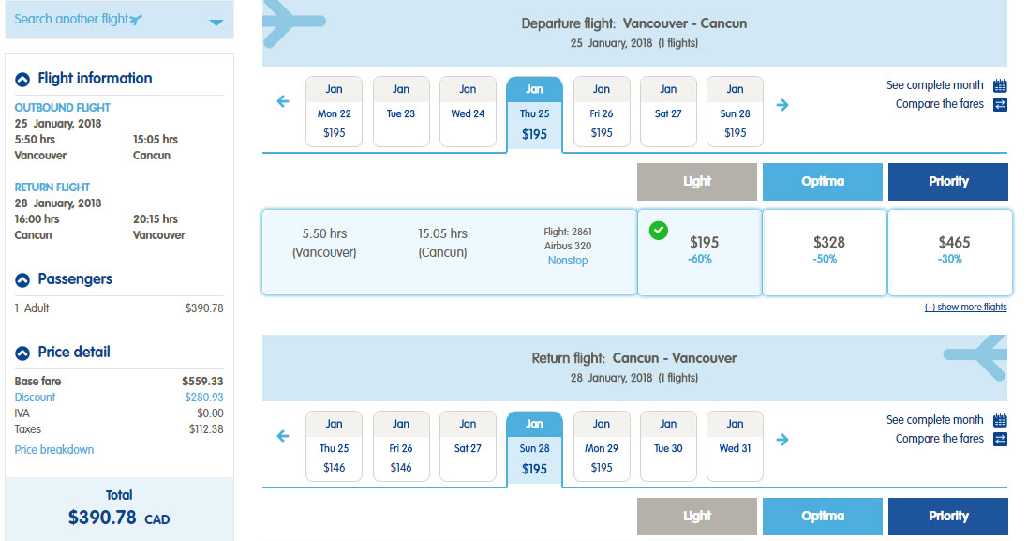This screenshot has height=541, width=1027.
Task: Choose the $328 Optima fare
Action: point(825,251)
